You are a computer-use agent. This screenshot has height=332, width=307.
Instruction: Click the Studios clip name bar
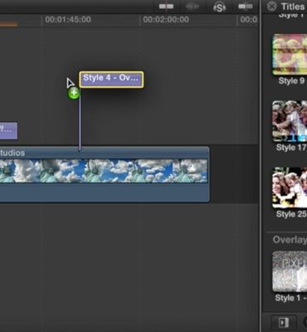click(x=105, y=153)
